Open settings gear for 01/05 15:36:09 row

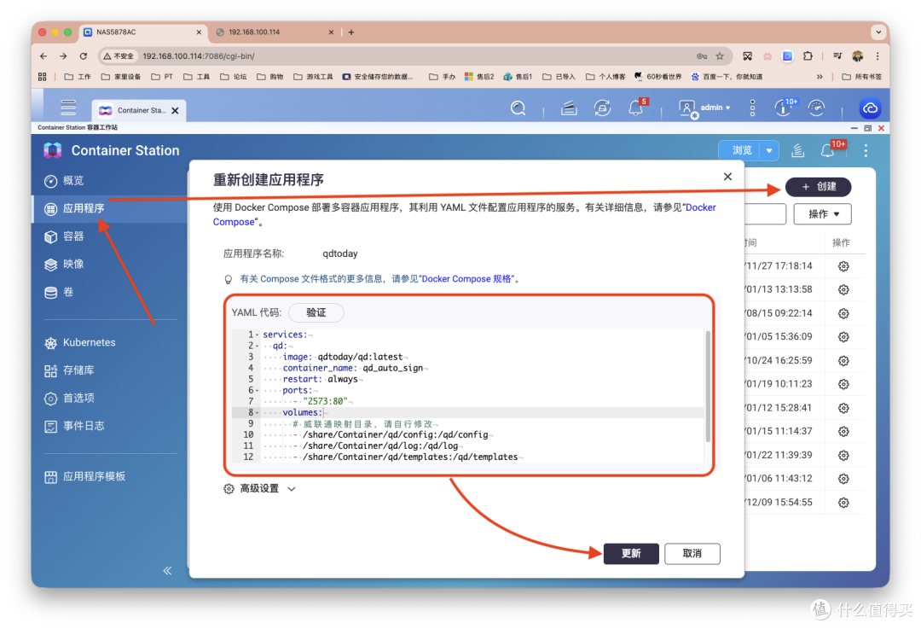843,337
